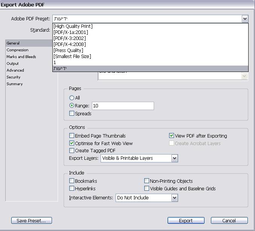
Task: Uncheck View PDF after Exporting
Action: (x=172, y=136)
